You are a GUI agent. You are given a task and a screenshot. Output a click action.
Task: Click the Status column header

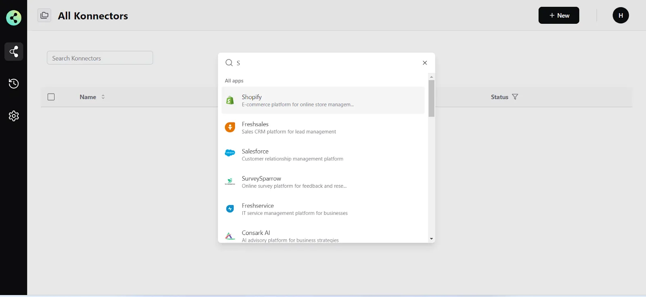pos(499,97)
